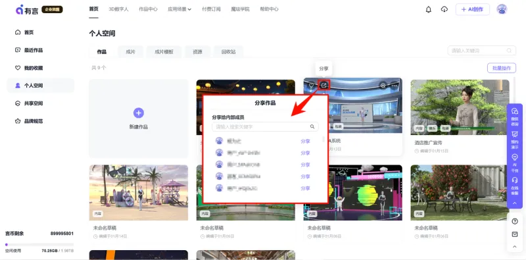Click the back-to-top arrow icon
The height and width of the screenshot is (260, 526).
[x=515, y=247]
